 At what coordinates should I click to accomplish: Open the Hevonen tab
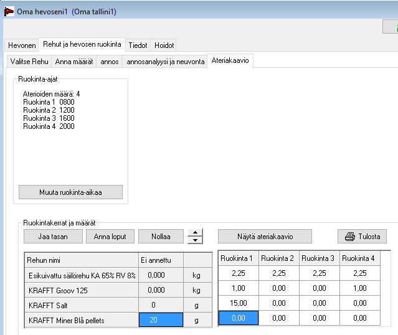tap(21, 45)
